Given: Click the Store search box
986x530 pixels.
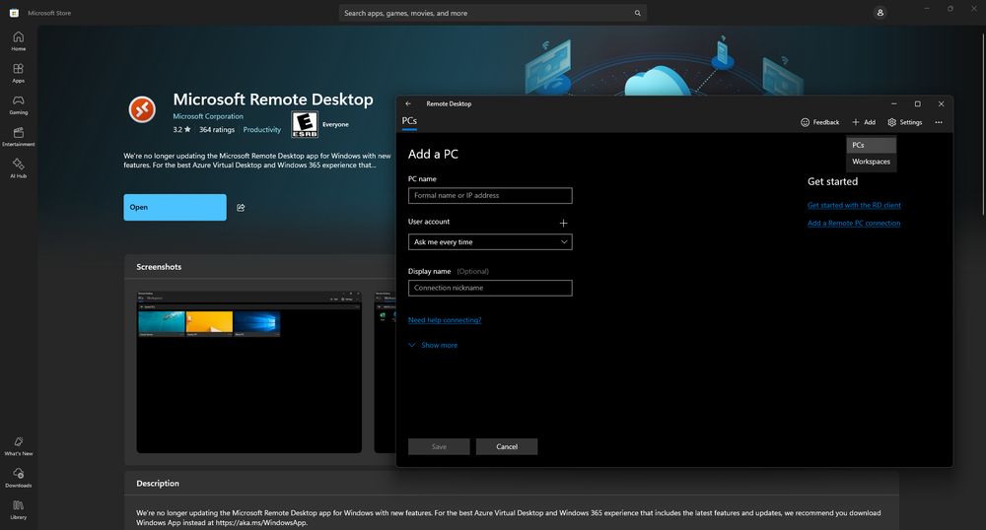Looking at the screenshot, I should click(492, 13).
